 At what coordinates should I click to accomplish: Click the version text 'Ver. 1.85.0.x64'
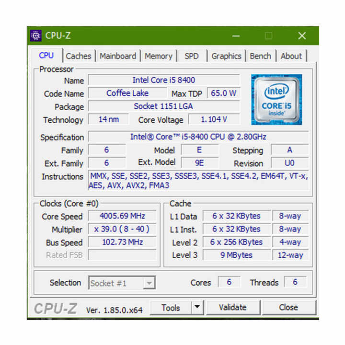point(114,310)
